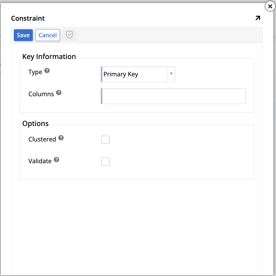Image resolution: width=276 pixels, height=276 pixels.
Task: Click the Clustered option label
Action: (x=42, y=139)
